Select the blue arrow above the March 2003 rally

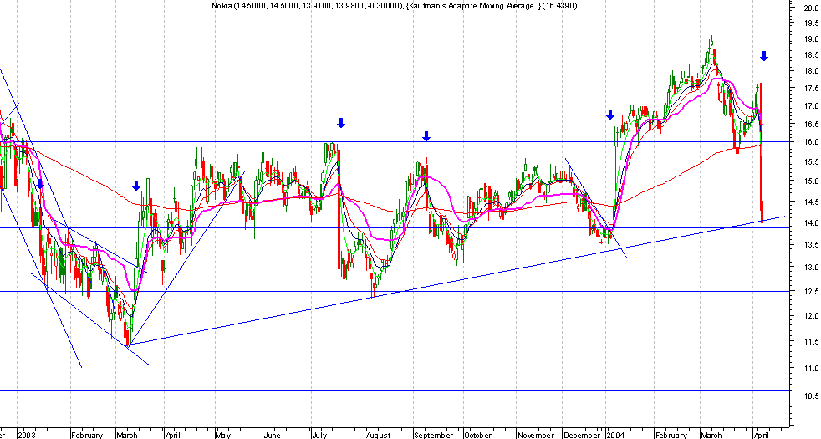(136, 186)
